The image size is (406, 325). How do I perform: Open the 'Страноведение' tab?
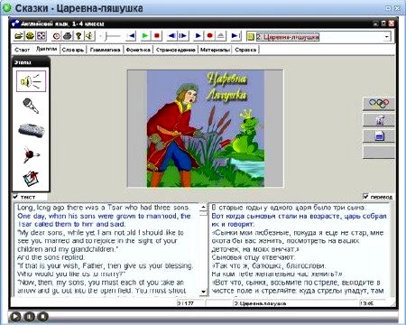click(176, 50)
